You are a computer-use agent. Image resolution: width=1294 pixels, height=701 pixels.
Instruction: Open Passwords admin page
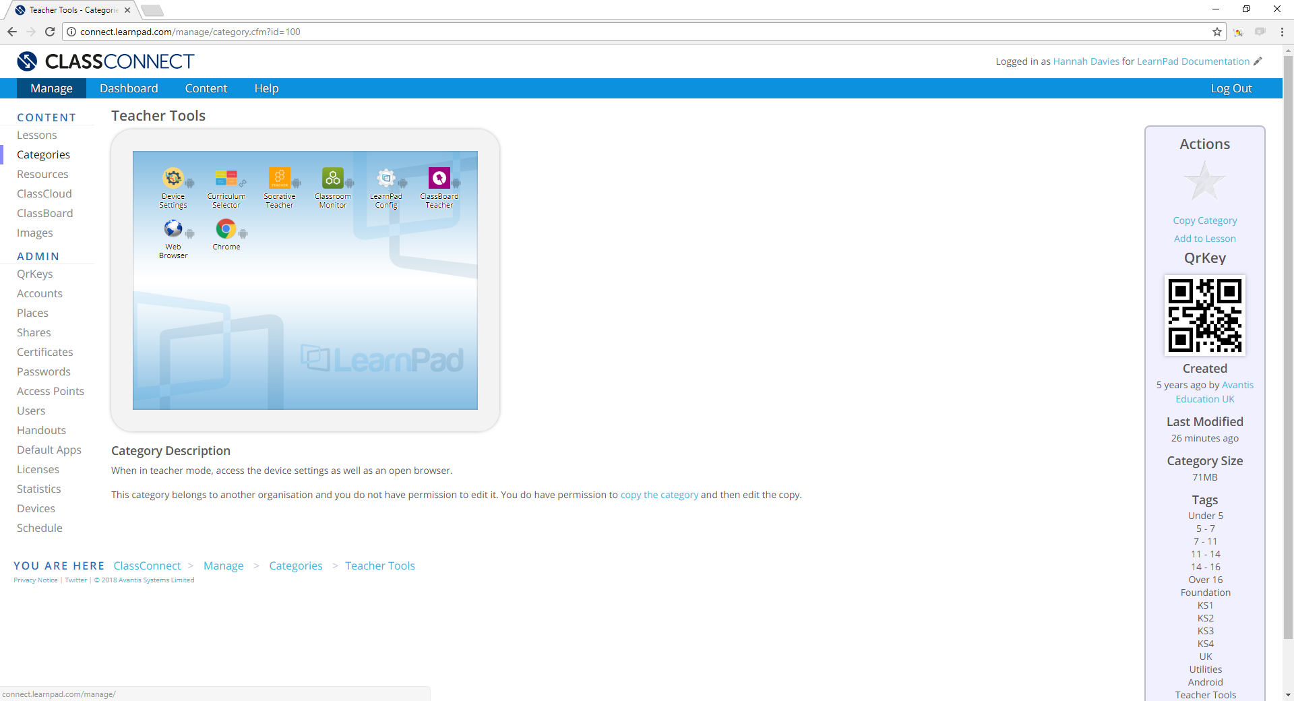[x=44, y=372]
